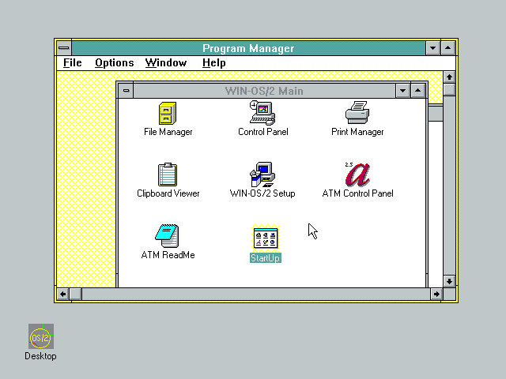This screenshot has width=506, height=379.
Task: Open the Window menu
Action: pyautogui.click(x=166, y=63)
